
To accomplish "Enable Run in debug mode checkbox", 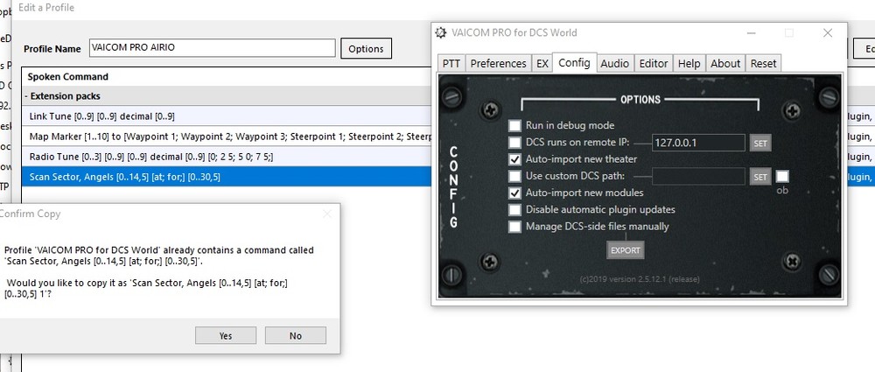I will tap(514, 126).
